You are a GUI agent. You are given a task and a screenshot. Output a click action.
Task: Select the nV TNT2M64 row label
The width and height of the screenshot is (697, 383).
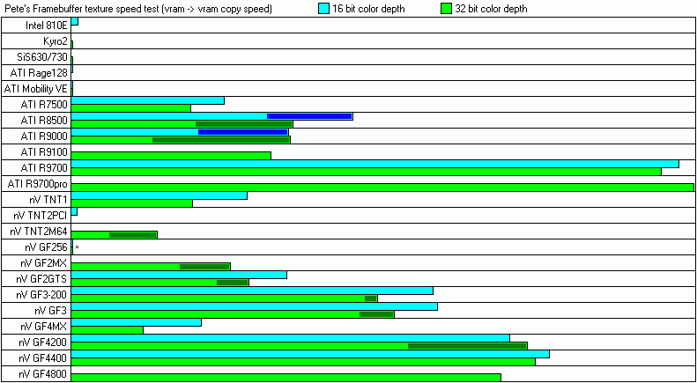pyautogui.click(x=39, y=232)
